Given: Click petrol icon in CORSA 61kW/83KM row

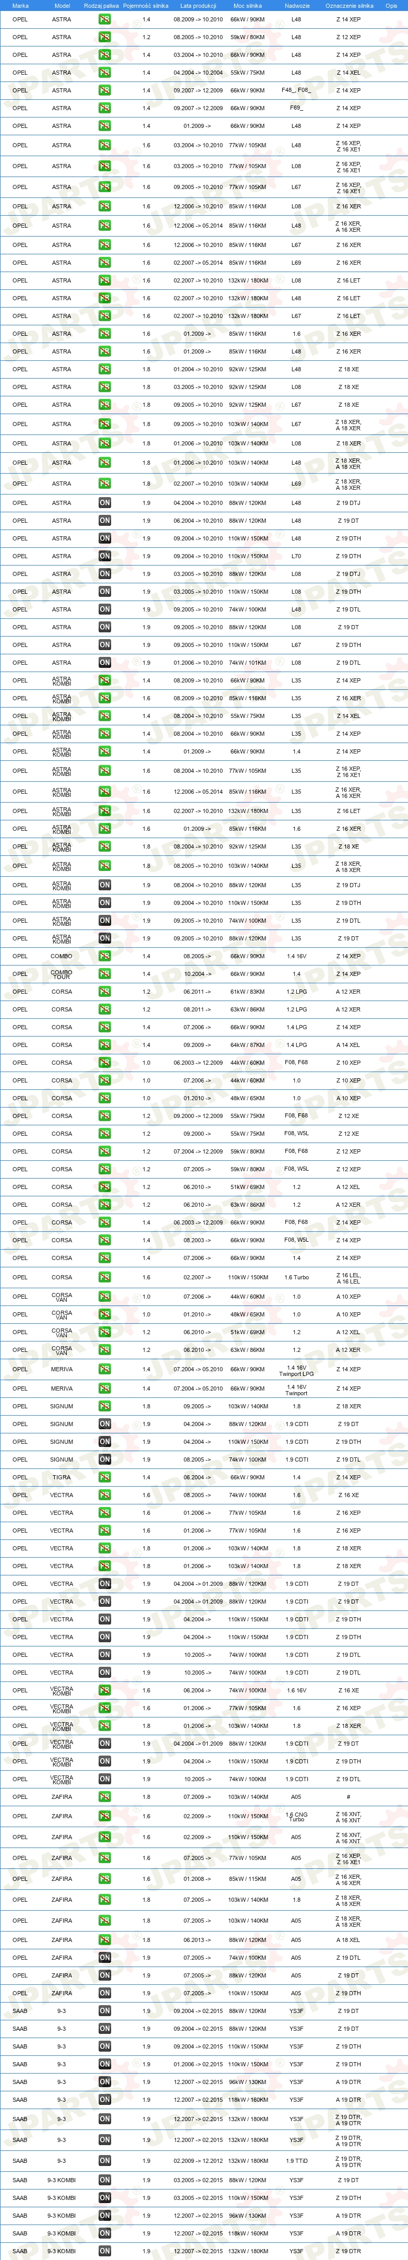Looking at the screenshot, I should pyautogui.click(x=104, y=992).
